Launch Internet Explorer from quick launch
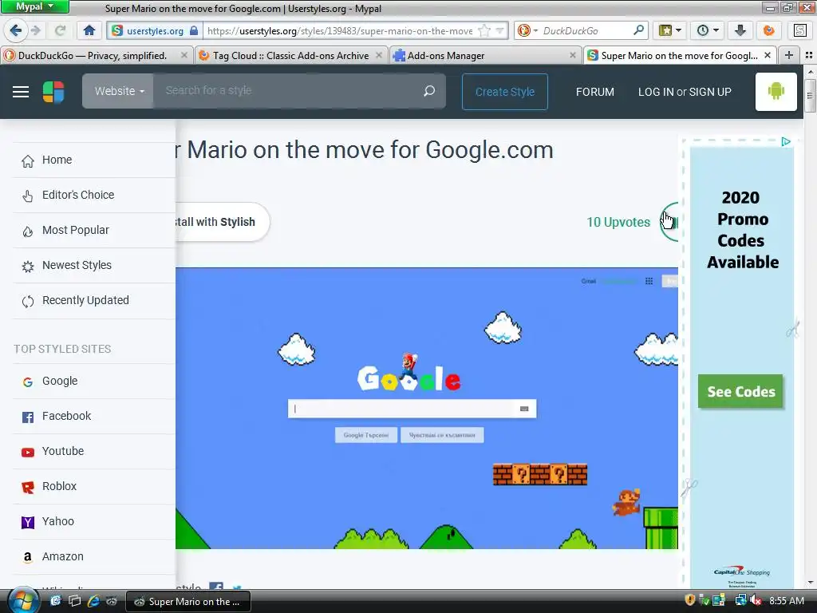The height and width of the screenshot is (613, 817). pos(93,601)
